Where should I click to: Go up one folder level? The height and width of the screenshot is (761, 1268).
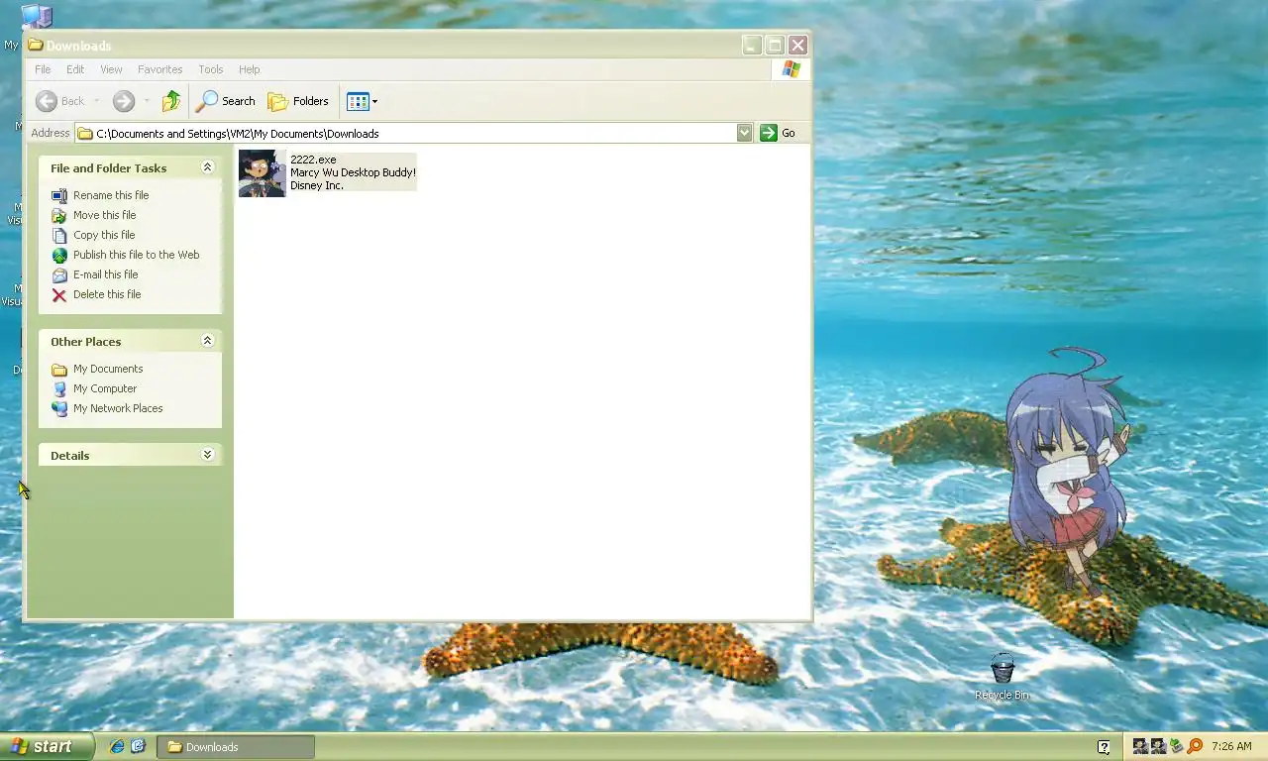click(x=171, y=101)
